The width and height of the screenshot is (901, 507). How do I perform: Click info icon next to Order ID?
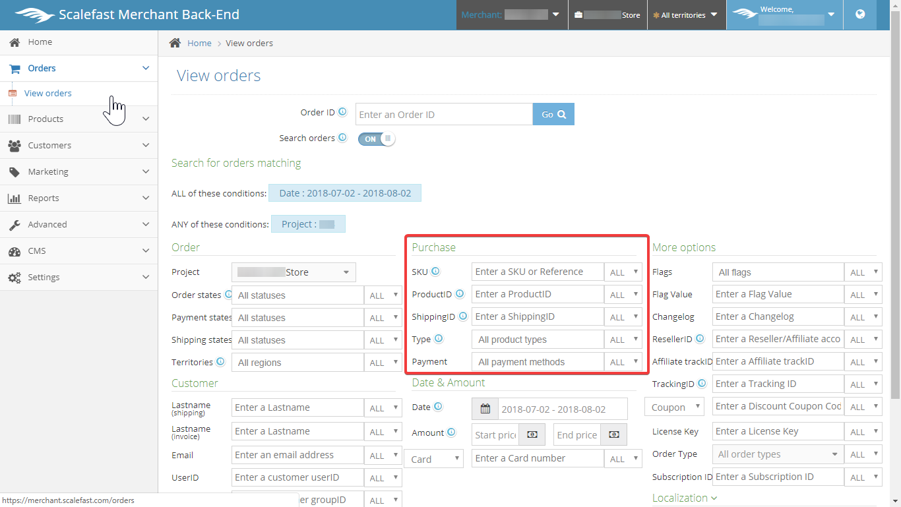[342, 112]
